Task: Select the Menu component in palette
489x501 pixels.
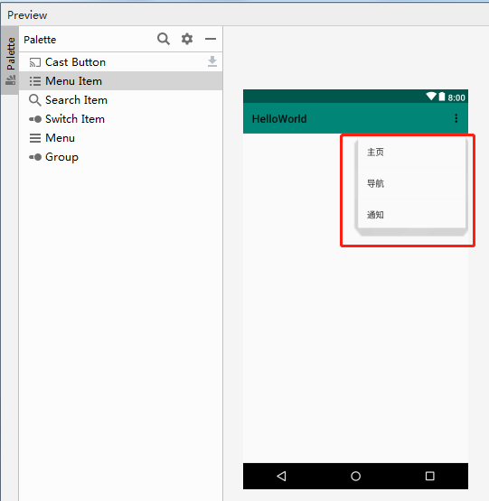Action: point(120,138)
